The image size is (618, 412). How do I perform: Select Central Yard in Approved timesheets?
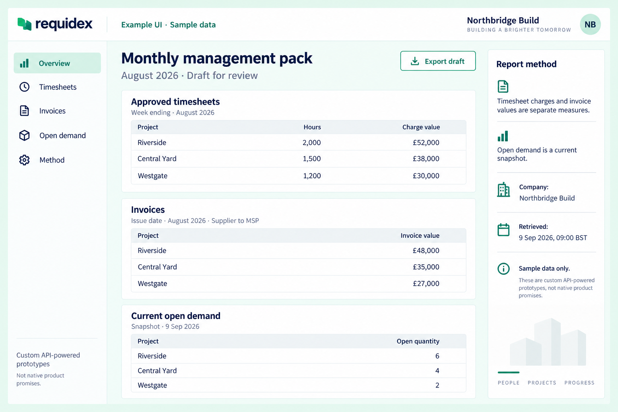click(x=299, y=159)
